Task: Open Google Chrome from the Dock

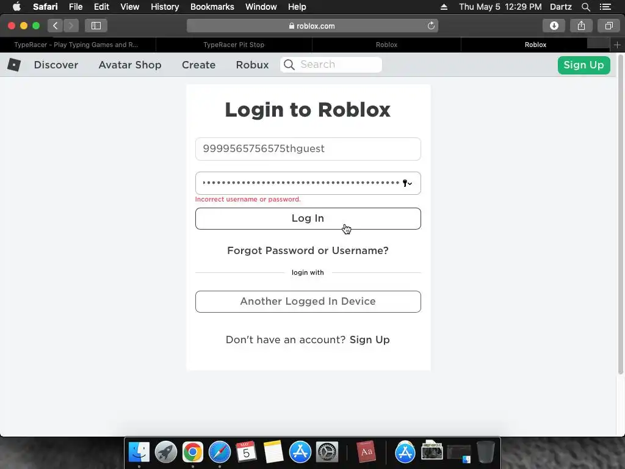Action: pos(192,452)
